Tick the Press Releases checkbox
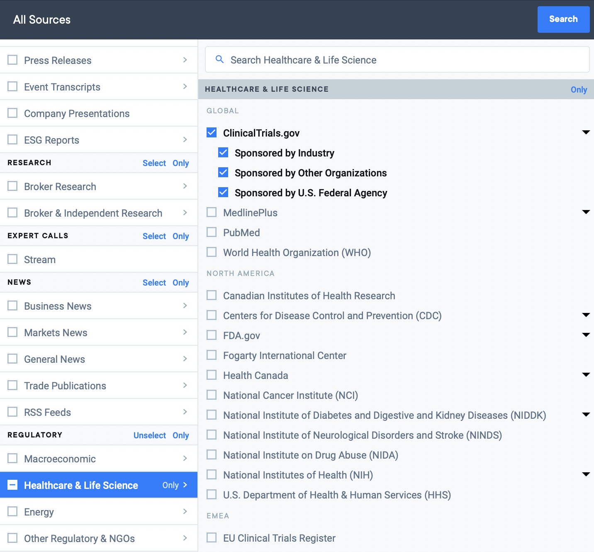The width and height of the screenshot is (594, 552). [13, 60]
